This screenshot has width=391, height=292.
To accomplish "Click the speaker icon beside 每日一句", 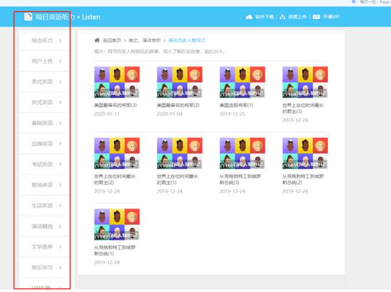I will click(354, 2).
